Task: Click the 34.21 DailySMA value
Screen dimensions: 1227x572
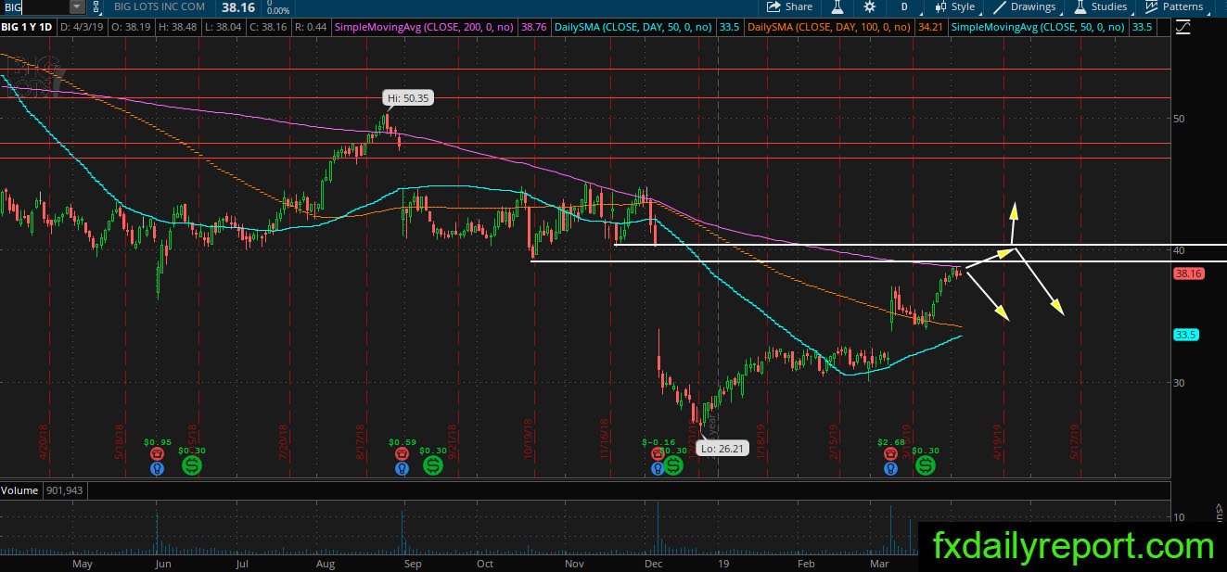Action: (x=929, y=27)
